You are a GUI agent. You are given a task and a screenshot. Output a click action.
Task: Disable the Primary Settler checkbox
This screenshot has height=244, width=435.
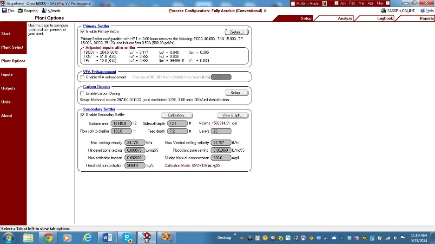tap(83, 32)
